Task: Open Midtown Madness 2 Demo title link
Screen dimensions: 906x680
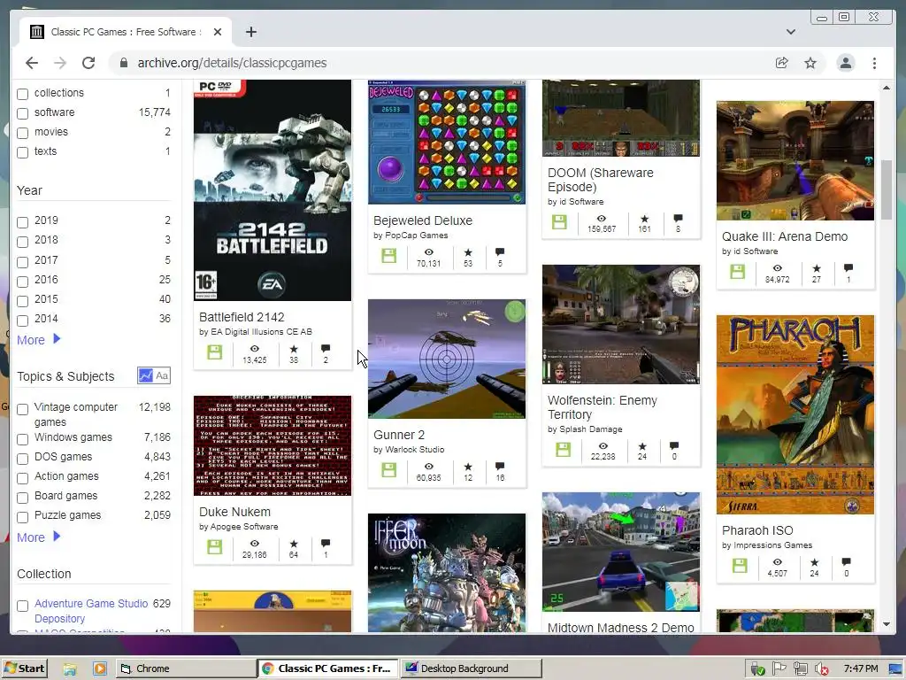Action: 620,628
